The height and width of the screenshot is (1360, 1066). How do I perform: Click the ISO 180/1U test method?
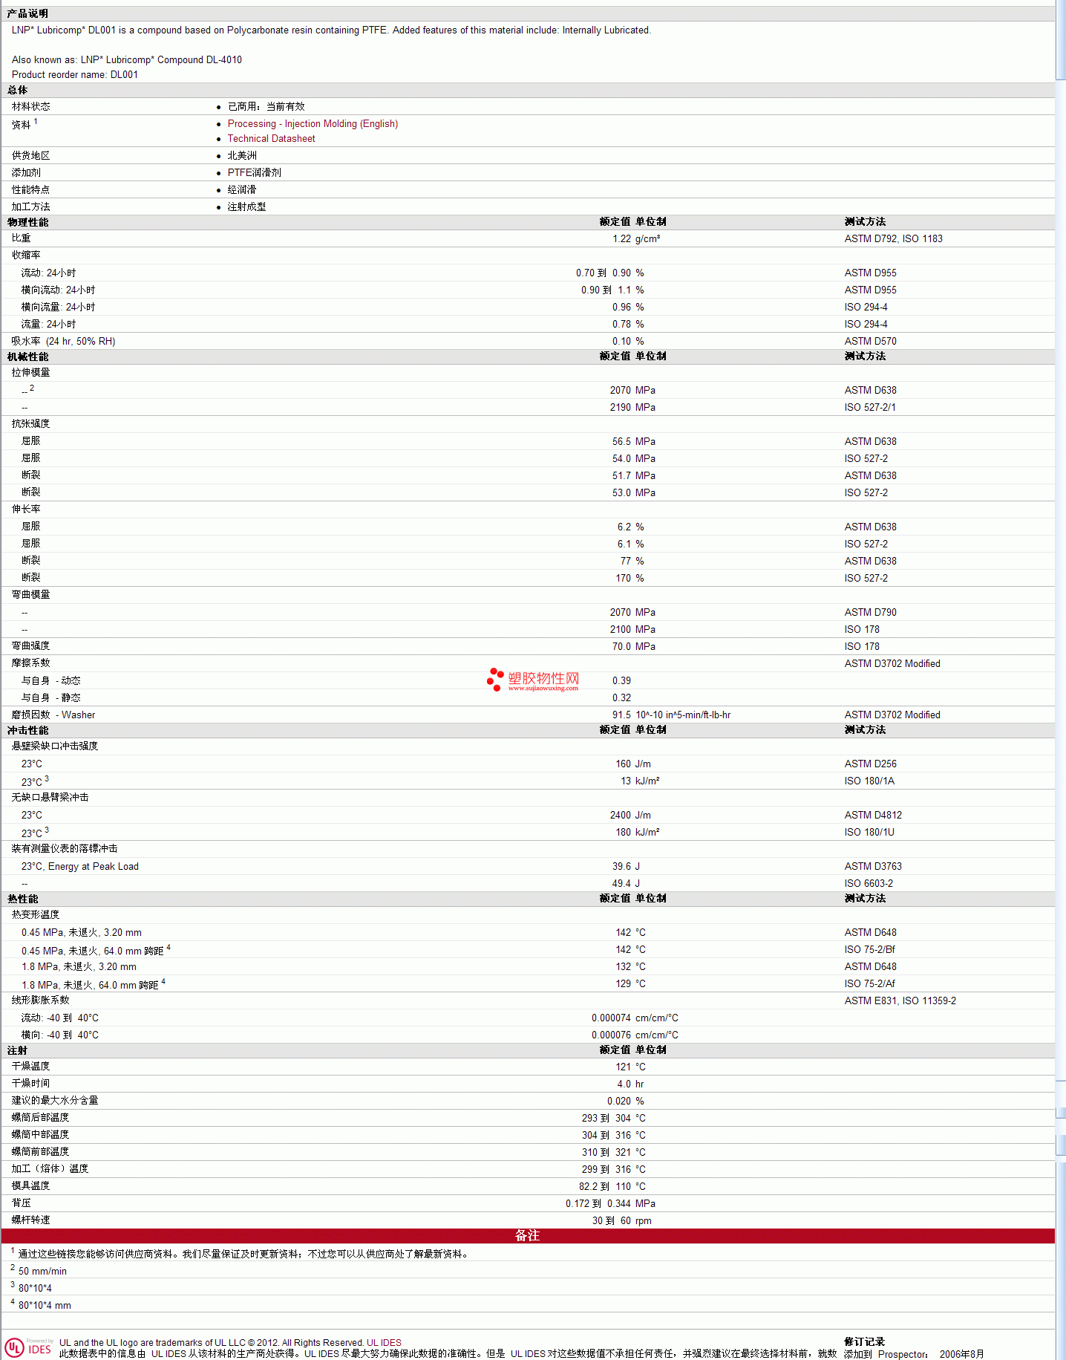[869, 833]
